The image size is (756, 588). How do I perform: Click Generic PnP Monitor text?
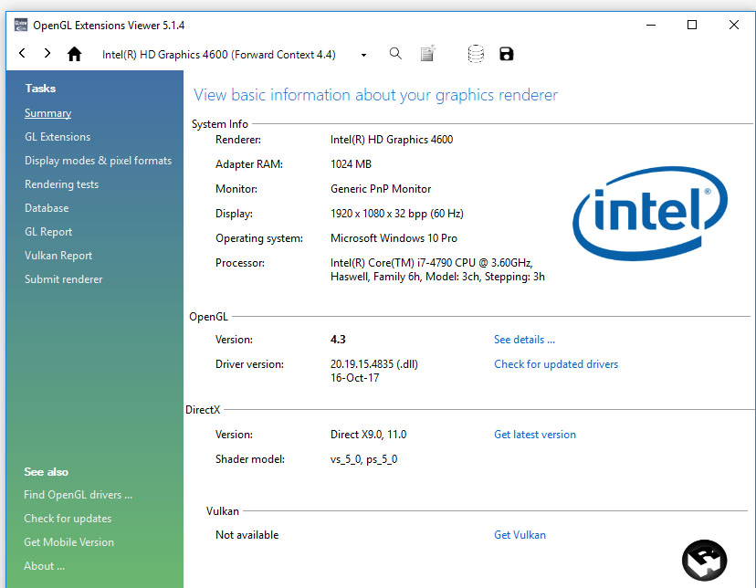[381, 189]
